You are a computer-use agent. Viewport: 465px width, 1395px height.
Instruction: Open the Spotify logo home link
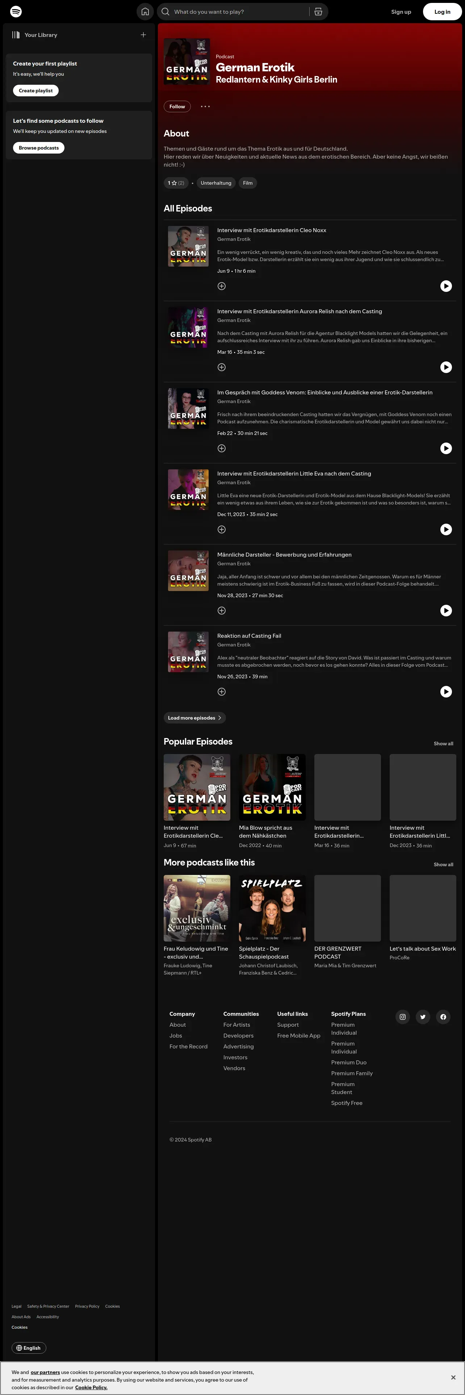coord(16,11)
